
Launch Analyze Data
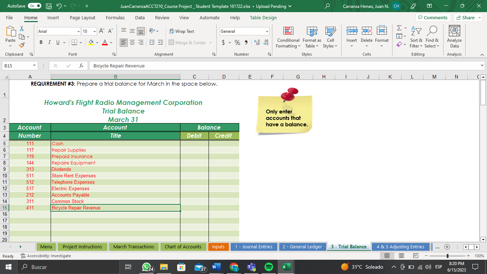(x=454, y=37)
